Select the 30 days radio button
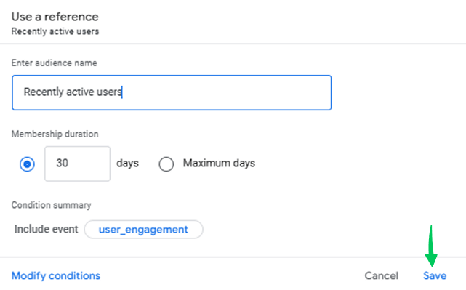Screen dimensions: 466x290 27,164
